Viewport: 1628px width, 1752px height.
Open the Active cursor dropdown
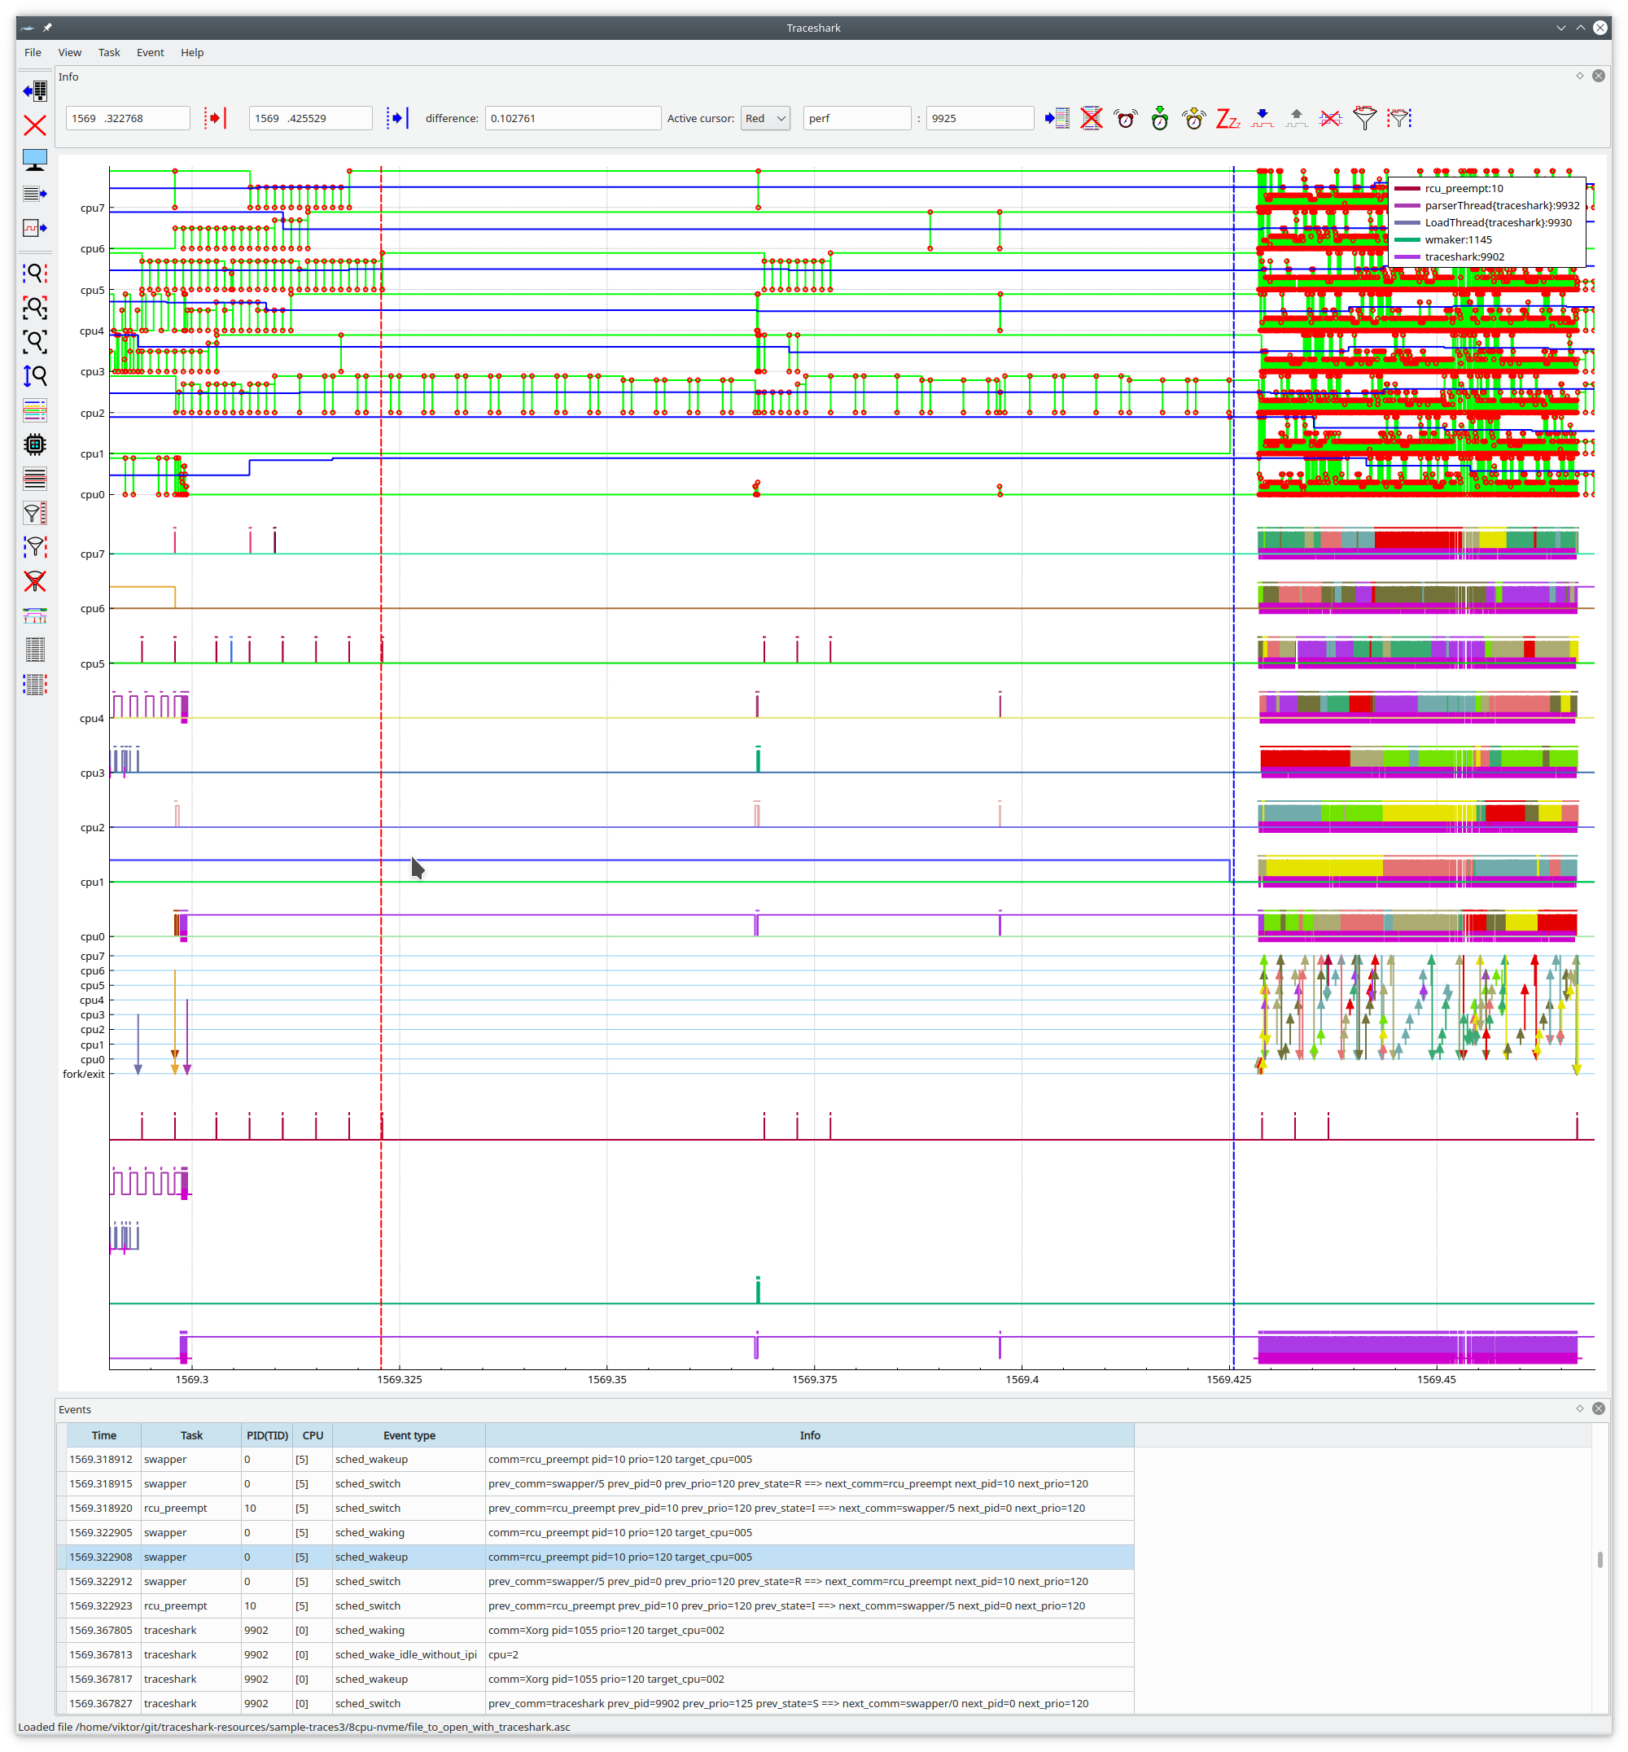(764, 118)
